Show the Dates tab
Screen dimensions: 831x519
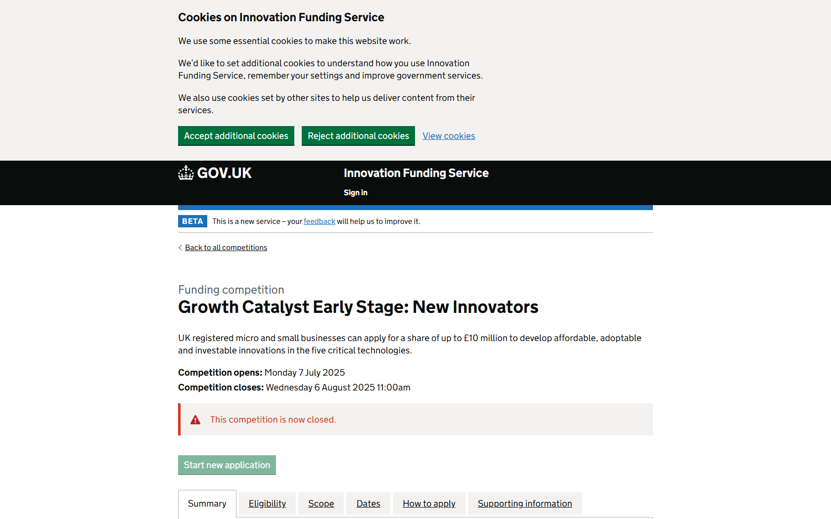[x=368, y=504]
